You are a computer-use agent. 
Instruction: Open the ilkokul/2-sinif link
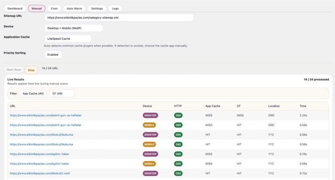pos(40,173)
